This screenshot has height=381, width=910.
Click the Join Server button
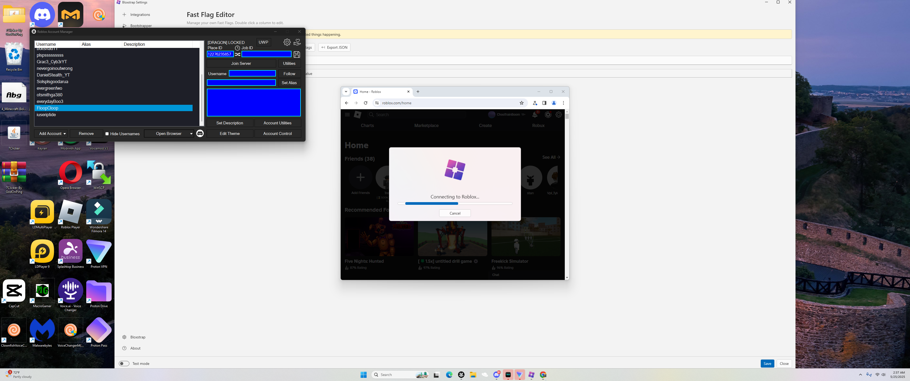(241, 63)
